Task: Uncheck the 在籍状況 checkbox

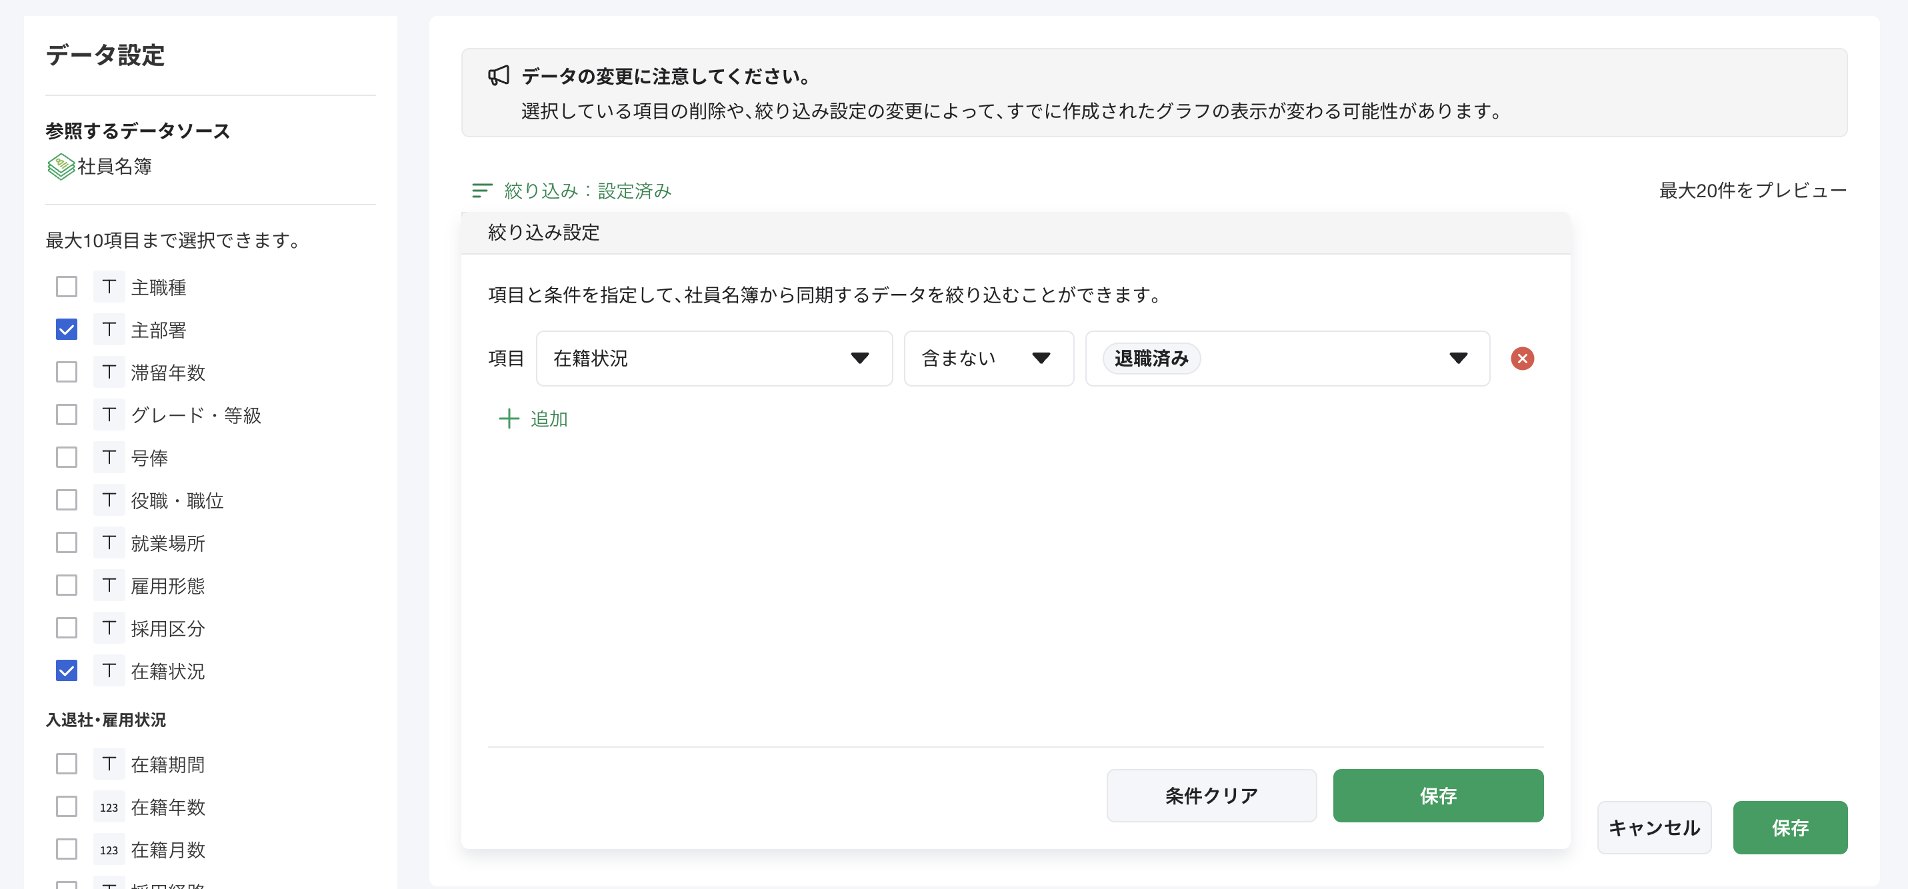Action: [x=67, y=670]
